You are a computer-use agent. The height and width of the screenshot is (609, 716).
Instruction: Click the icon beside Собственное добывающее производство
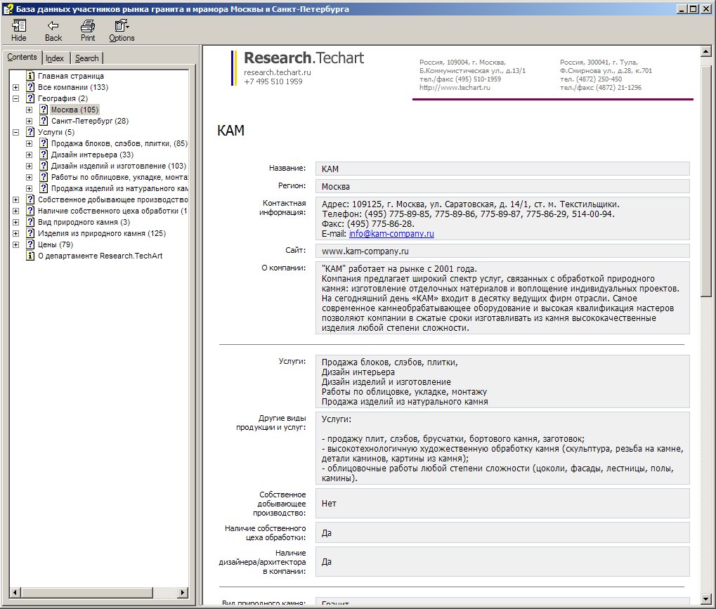coord(30,199)
